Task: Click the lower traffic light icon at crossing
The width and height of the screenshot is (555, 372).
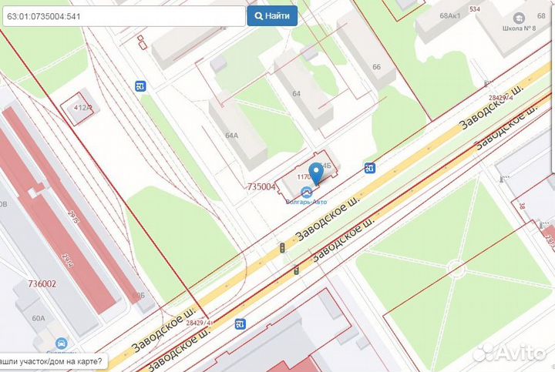Action: click(x=296, y=270)
